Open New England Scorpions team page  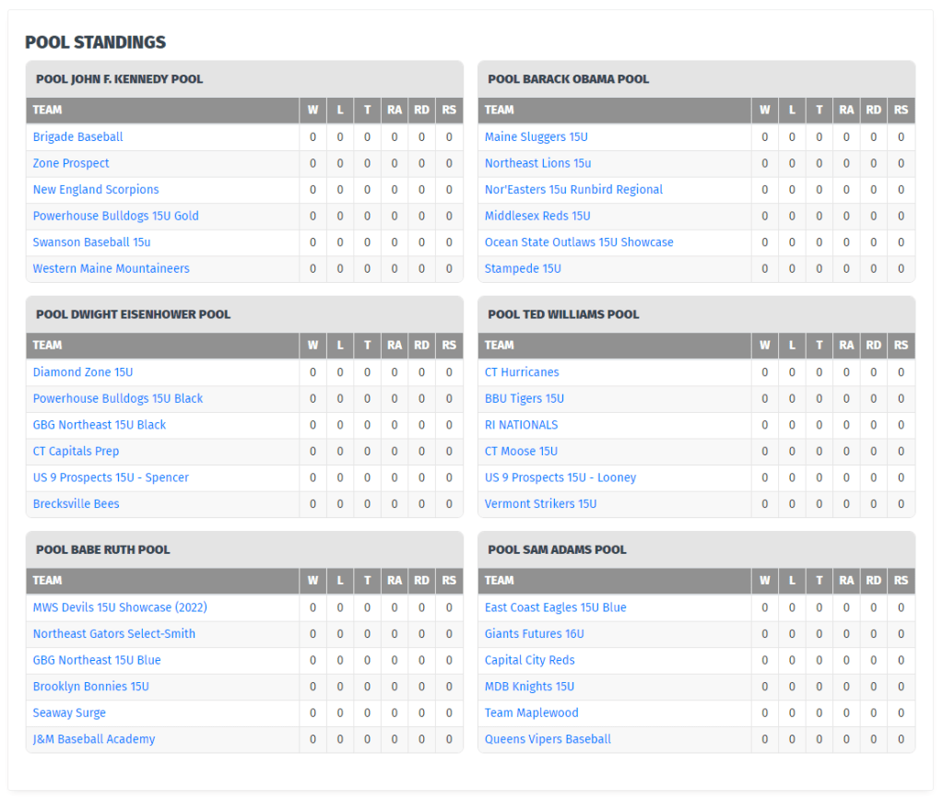pyautogui.click(x=96, y=190)
